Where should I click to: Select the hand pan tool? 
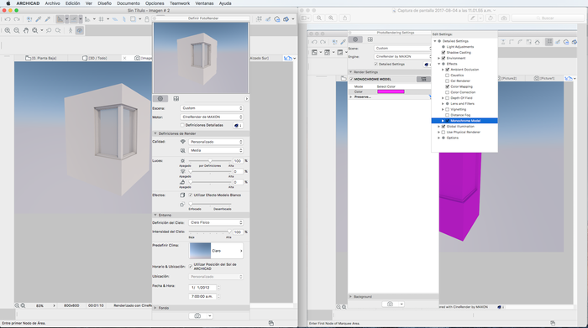click(26, 30)
